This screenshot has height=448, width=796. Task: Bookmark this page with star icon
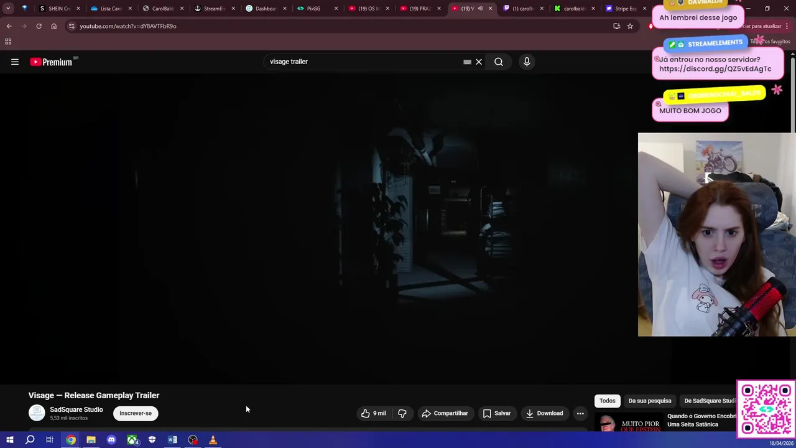pos(630,26)
